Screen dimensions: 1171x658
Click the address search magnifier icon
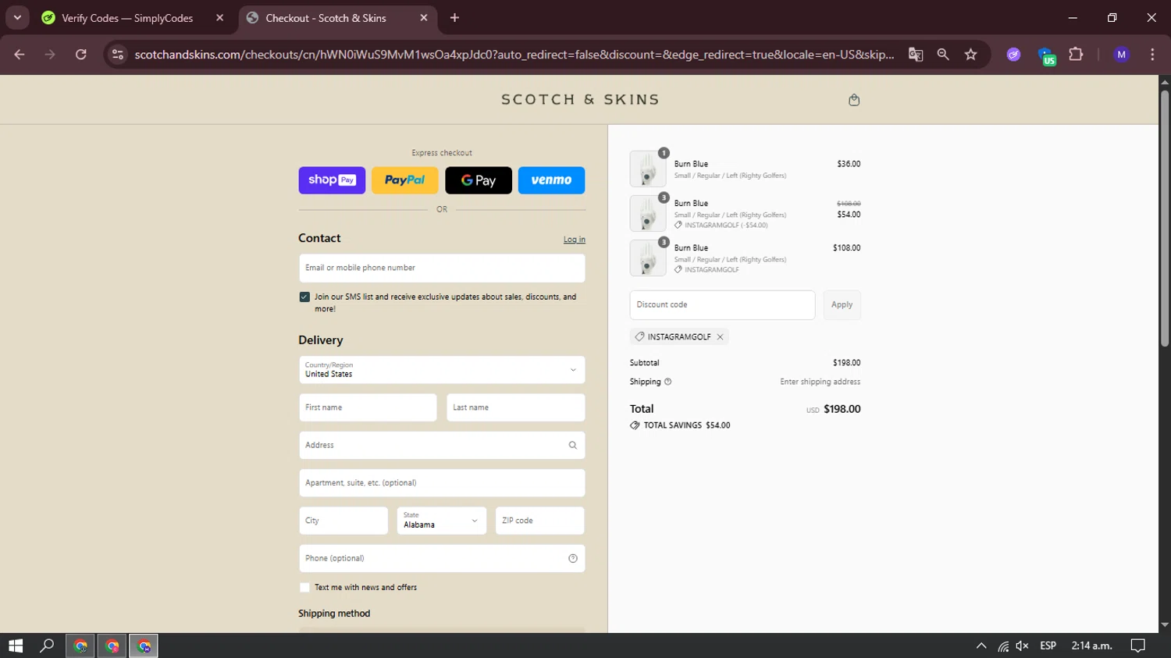572,446
